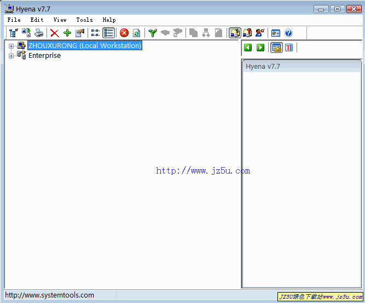Click the grayed copy pages icon

point(193,33)
